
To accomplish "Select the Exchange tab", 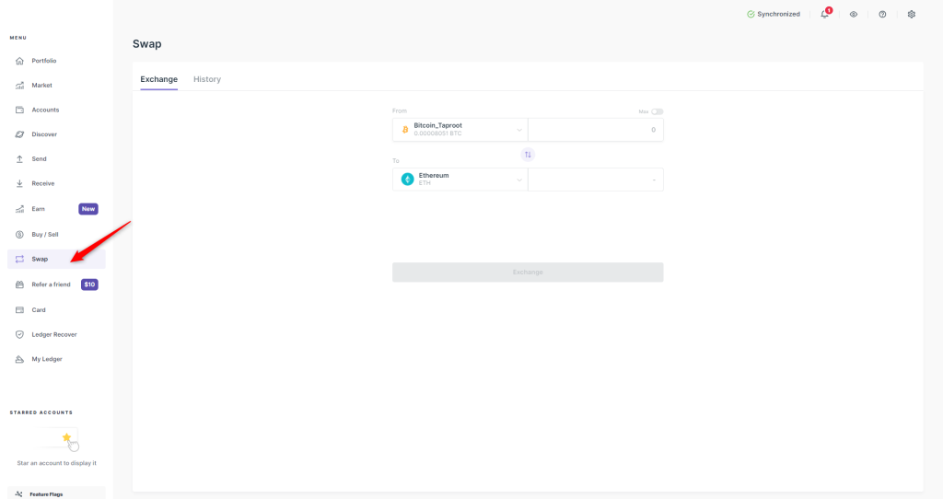I will click(x=158, y=79).
